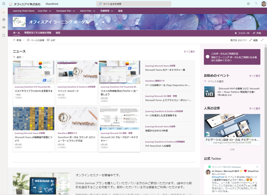Click the #SharePoint hashtag in tweet

(218, 177)
